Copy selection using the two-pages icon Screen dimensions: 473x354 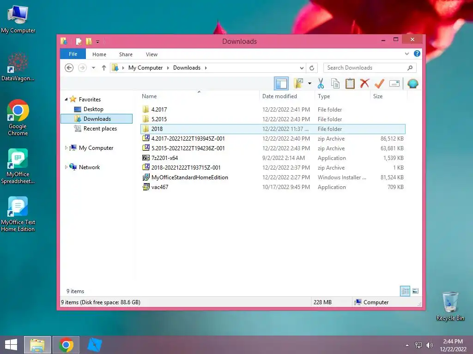(x=335, y=83)
